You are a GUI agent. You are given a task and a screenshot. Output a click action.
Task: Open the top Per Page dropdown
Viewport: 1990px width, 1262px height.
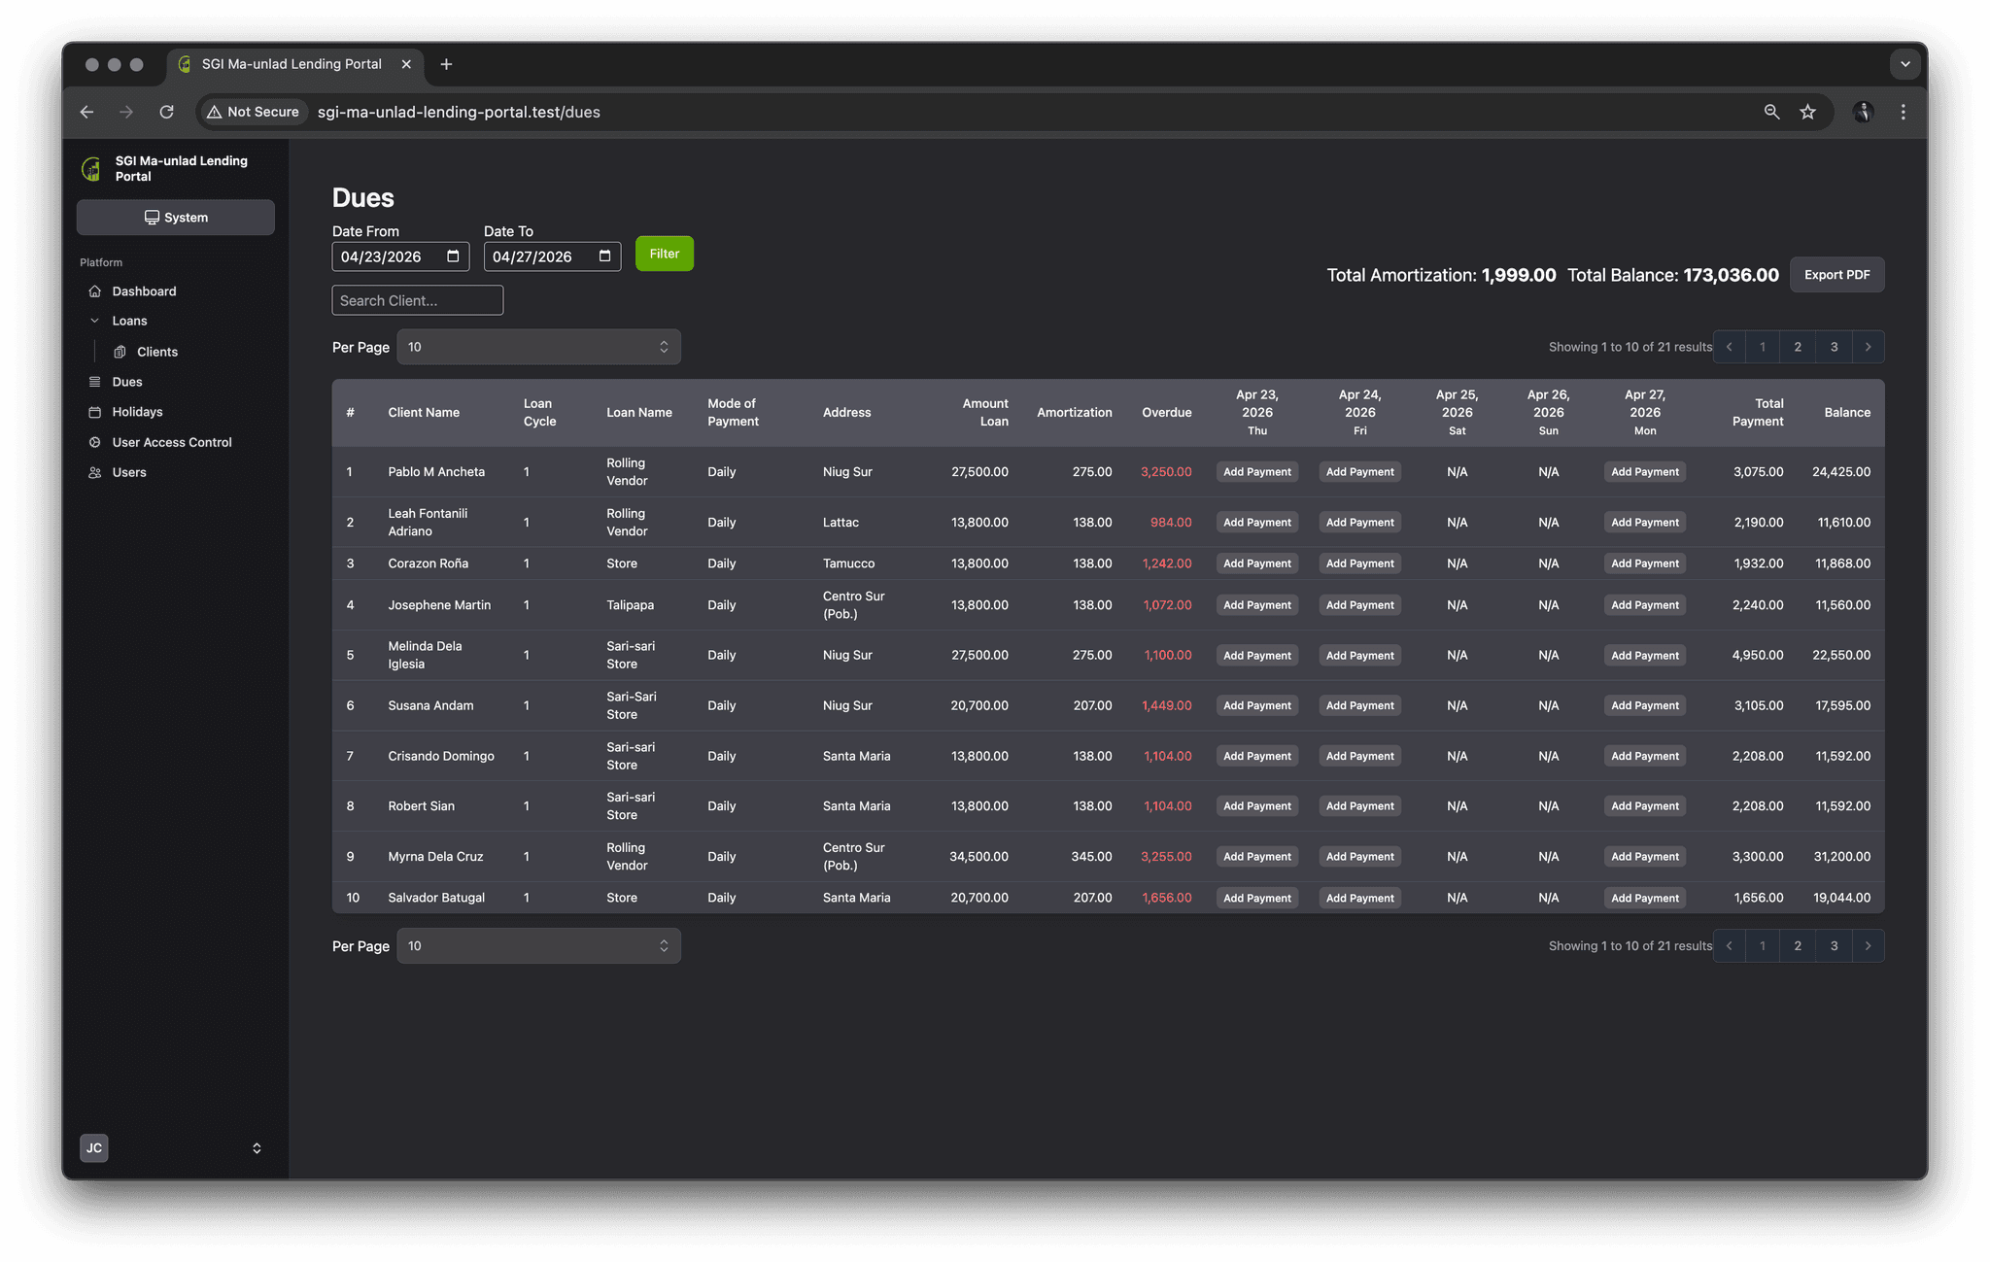click(x=538, y=347)
